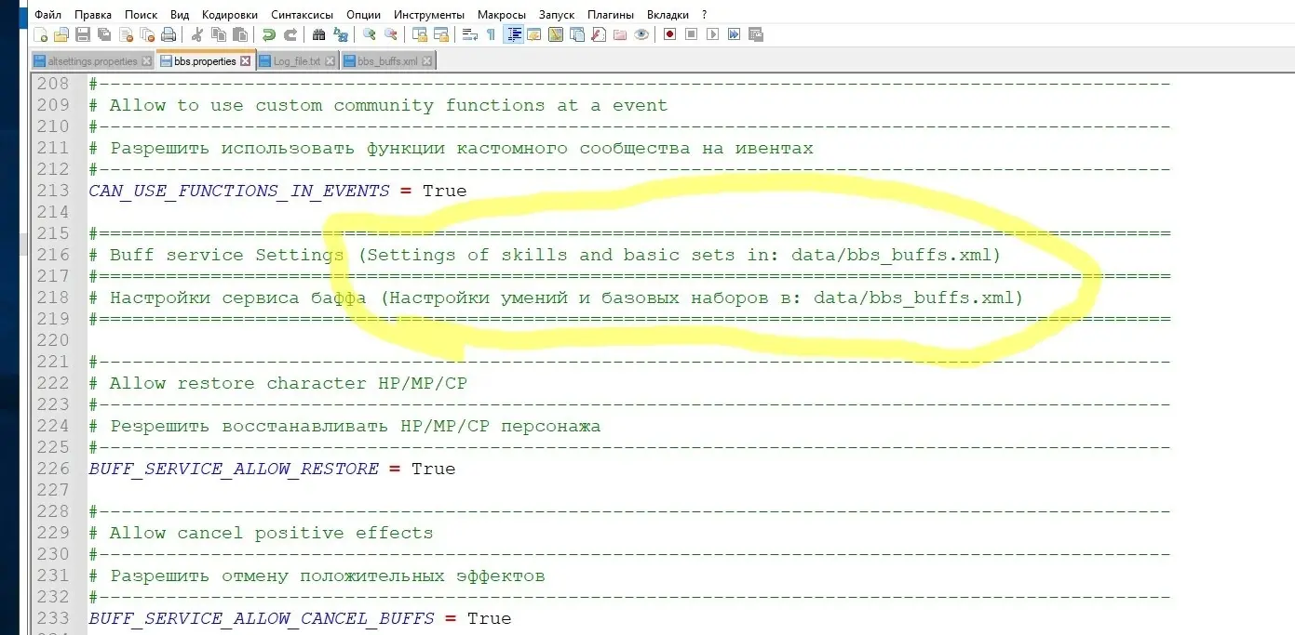
Task: Create a new document with the New icon
Action: click(x=40, y=34)
